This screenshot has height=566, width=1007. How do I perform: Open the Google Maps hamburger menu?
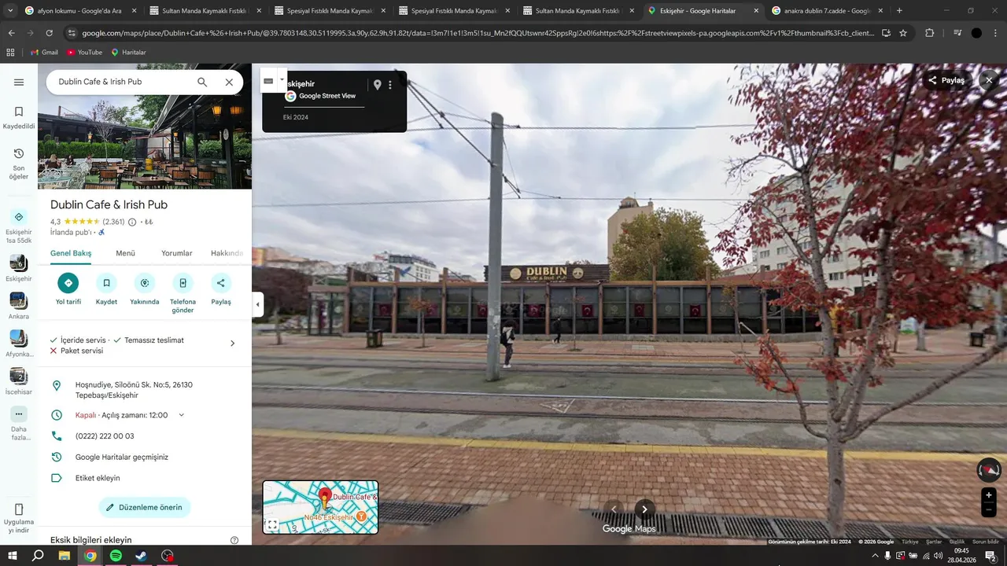point(19,82)
